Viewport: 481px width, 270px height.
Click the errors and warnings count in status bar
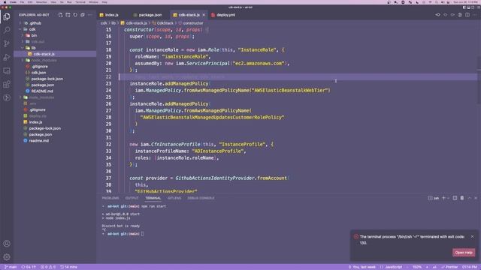[48, 267]
